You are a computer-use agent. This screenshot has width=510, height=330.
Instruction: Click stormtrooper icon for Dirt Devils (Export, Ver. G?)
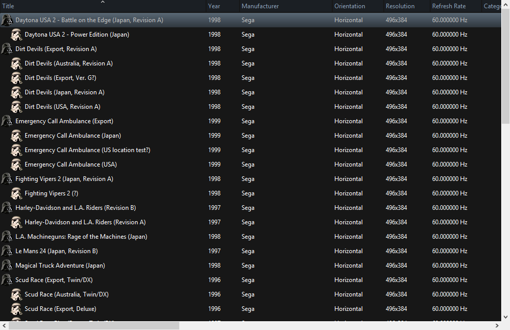coord(16,78)
